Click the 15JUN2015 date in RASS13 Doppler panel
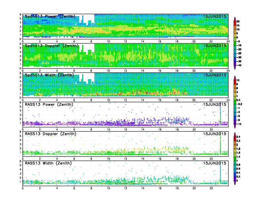The height and width of the screenshot is (202, 262). pos(215,134)
